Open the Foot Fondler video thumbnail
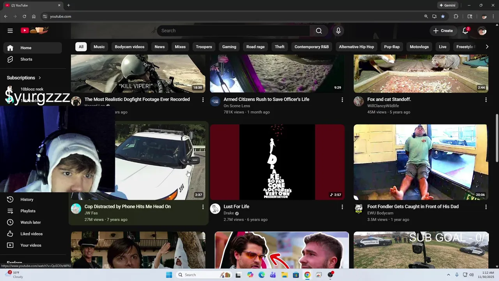Image resolution: width=499 pixels, height=281 pixels. click(421, 162)
